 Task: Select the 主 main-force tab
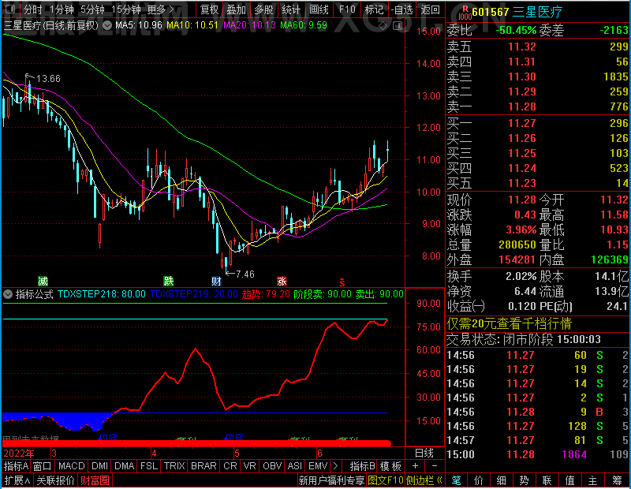coord(593,480)
